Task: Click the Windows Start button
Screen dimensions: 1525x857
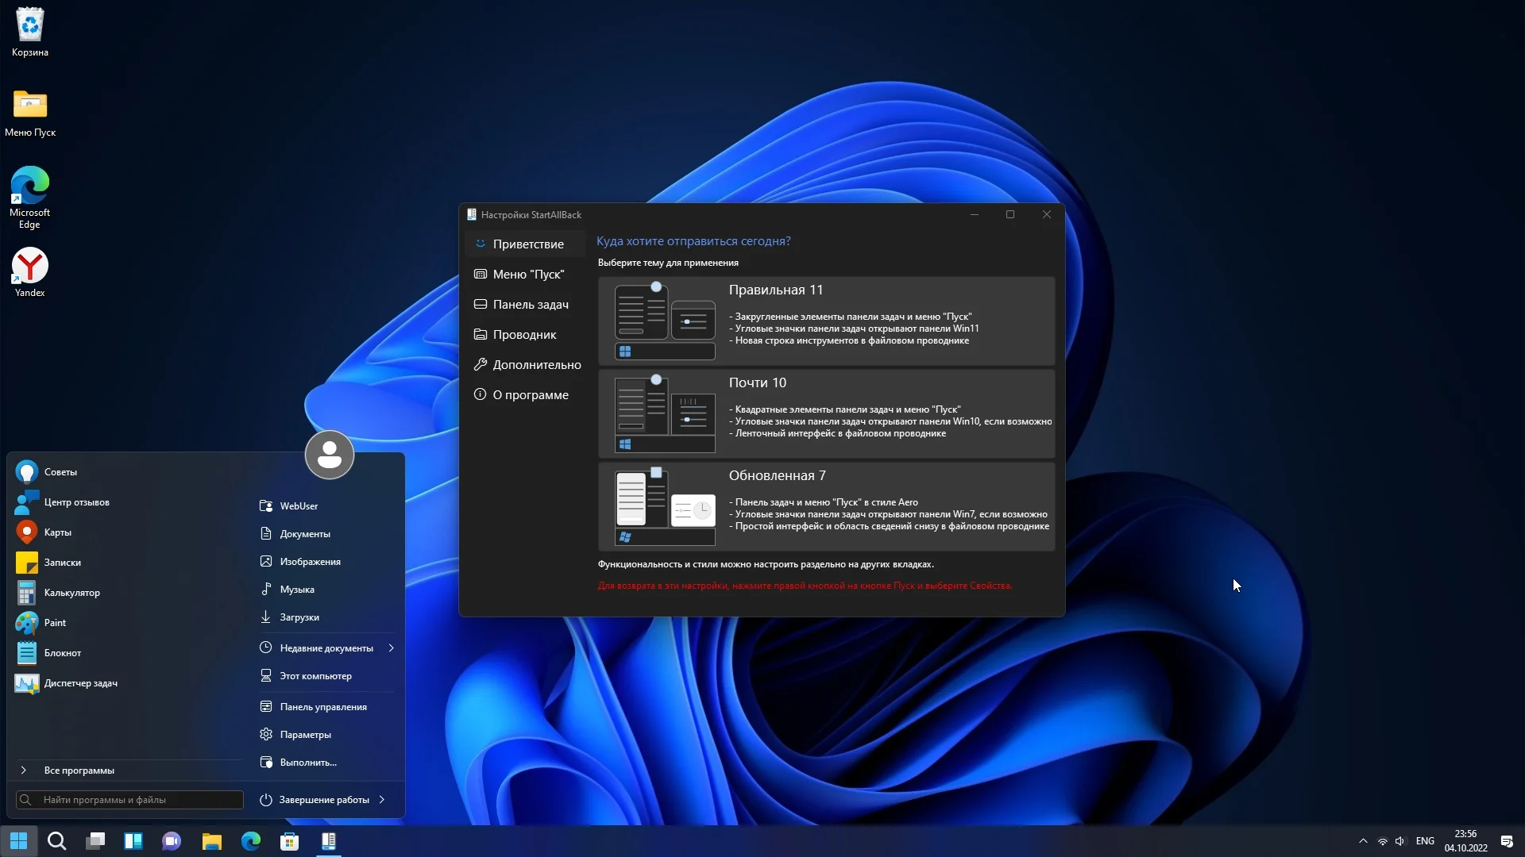Action: click(x=19, y=841)
